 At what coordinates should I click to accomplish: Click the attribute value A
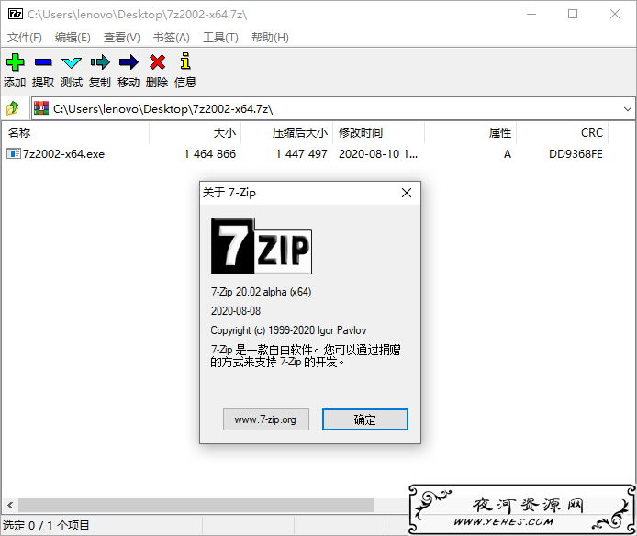point(508,154)
